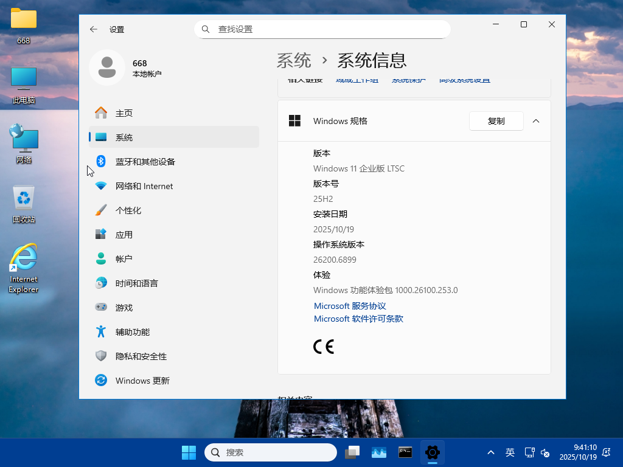Viewport: 623px width, 467px height.
Task: Click the 查找设置 search box
Action: [322, 29]
